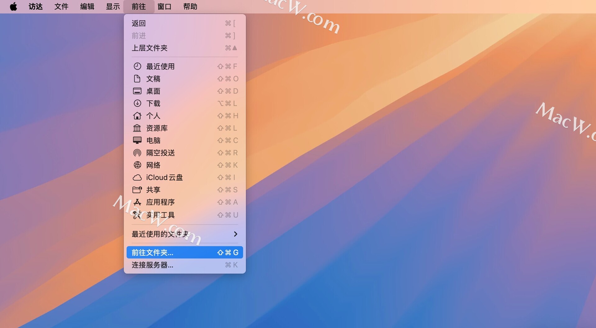The height and width of the screenshot is (328, 596).
Task: Choose 前往文件夹... menu item
Action: [185, 253]
